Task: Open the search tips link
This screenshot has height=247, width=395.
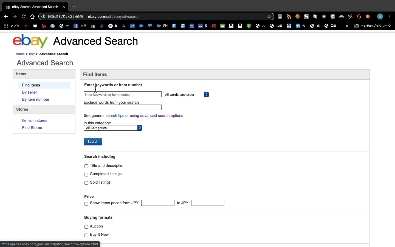Action: coord(115,116)
